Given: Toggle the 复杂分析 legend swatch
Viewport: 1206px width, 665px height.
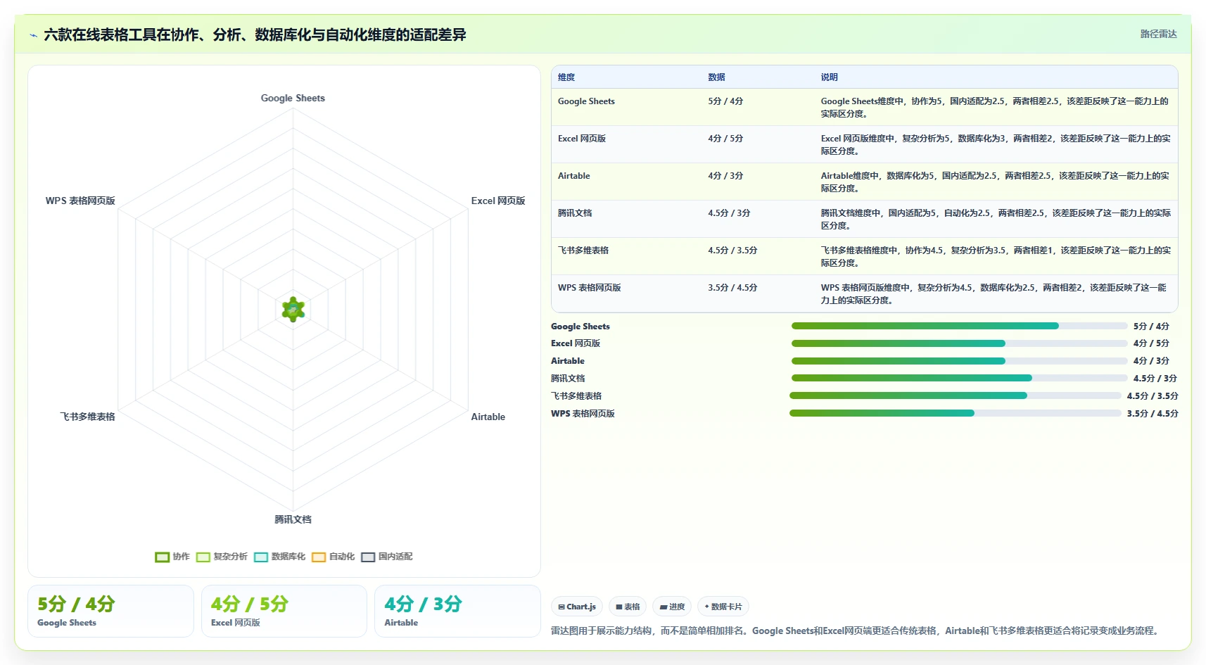Looking at the screenshot, I should tap(203, 557).
